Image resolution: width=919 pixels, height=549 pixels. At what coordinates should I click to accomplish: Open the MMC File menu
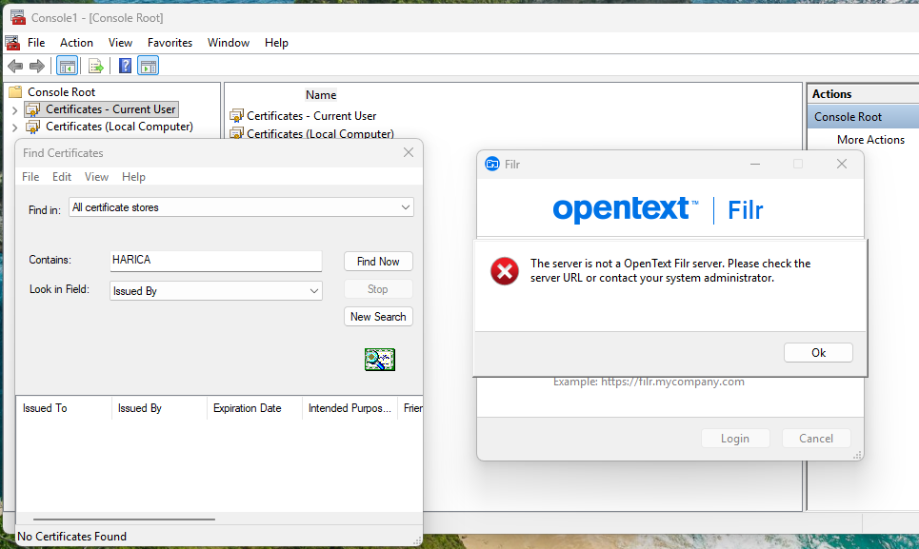[x=36, y=43]
